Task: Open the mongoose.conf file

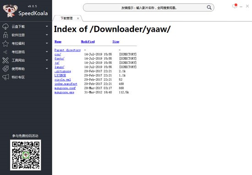Action: click(x=65, y=88)
